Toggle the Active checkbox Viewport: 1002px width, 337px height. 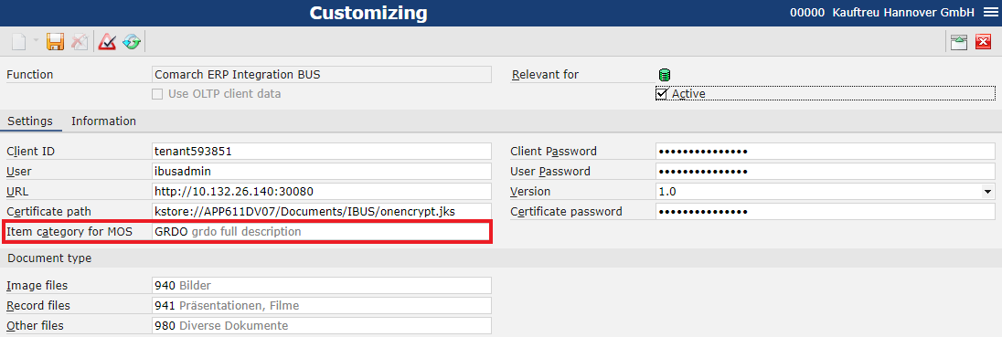(x=661, y=94)
